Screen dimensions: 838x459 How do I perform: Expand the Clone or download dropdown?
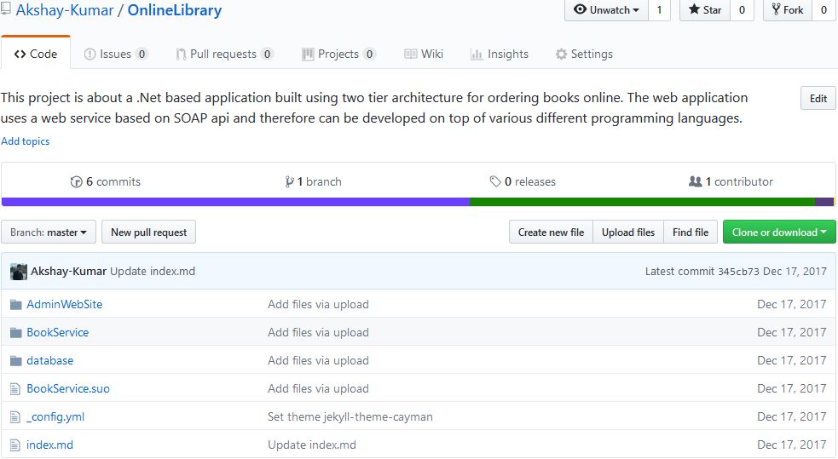point(779,232)
